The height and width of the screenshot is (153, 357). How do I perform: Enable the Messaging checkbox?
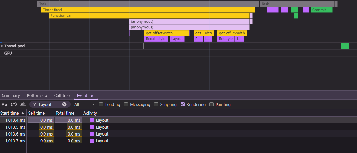point(126,104)
